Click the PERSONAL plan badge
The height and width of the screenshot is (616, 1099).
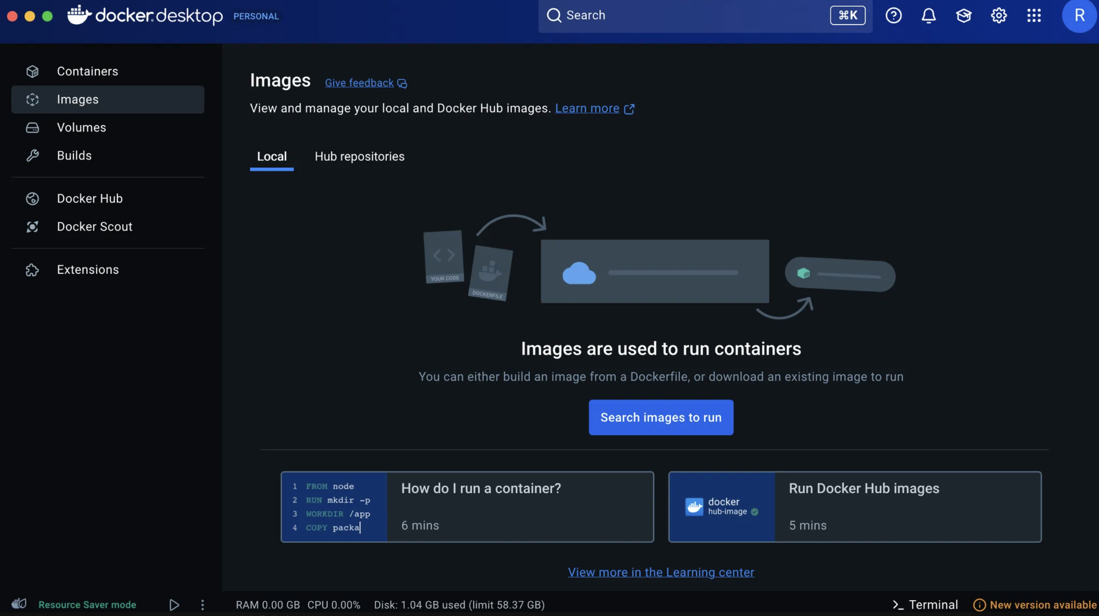coord(256,16)
